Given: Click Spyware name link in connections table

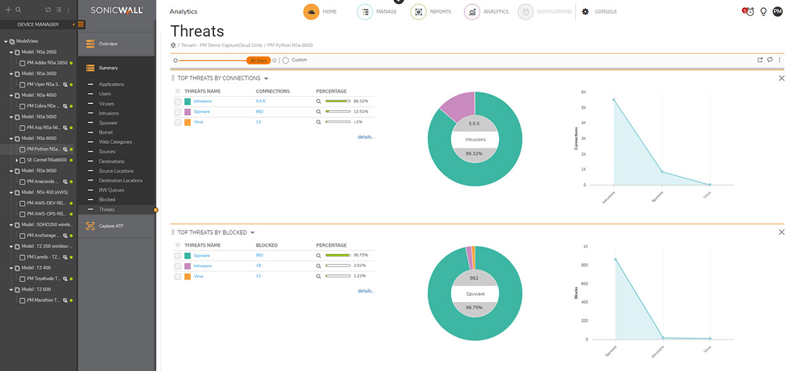Looking at the screenshot, I should (202, 112).
